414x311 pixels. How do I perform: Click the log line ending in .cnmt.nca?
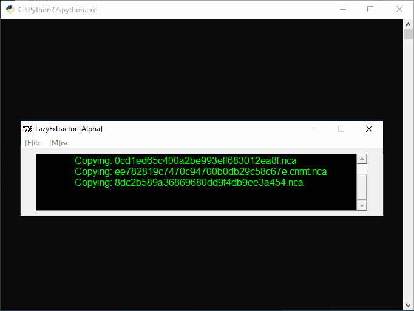coord(200,172)
